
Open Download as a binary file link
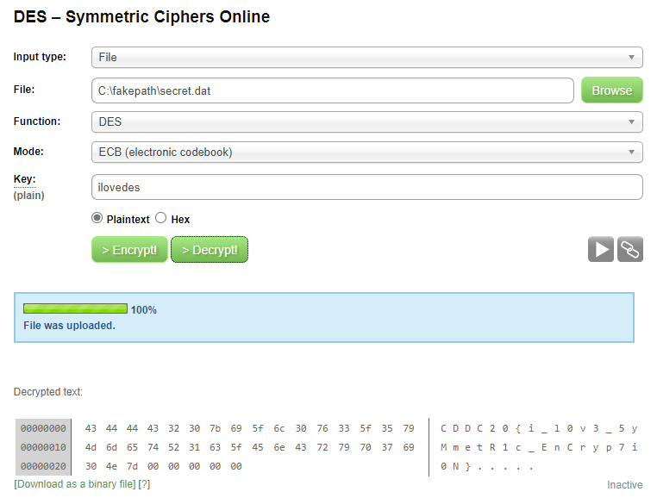coord(75,484)
